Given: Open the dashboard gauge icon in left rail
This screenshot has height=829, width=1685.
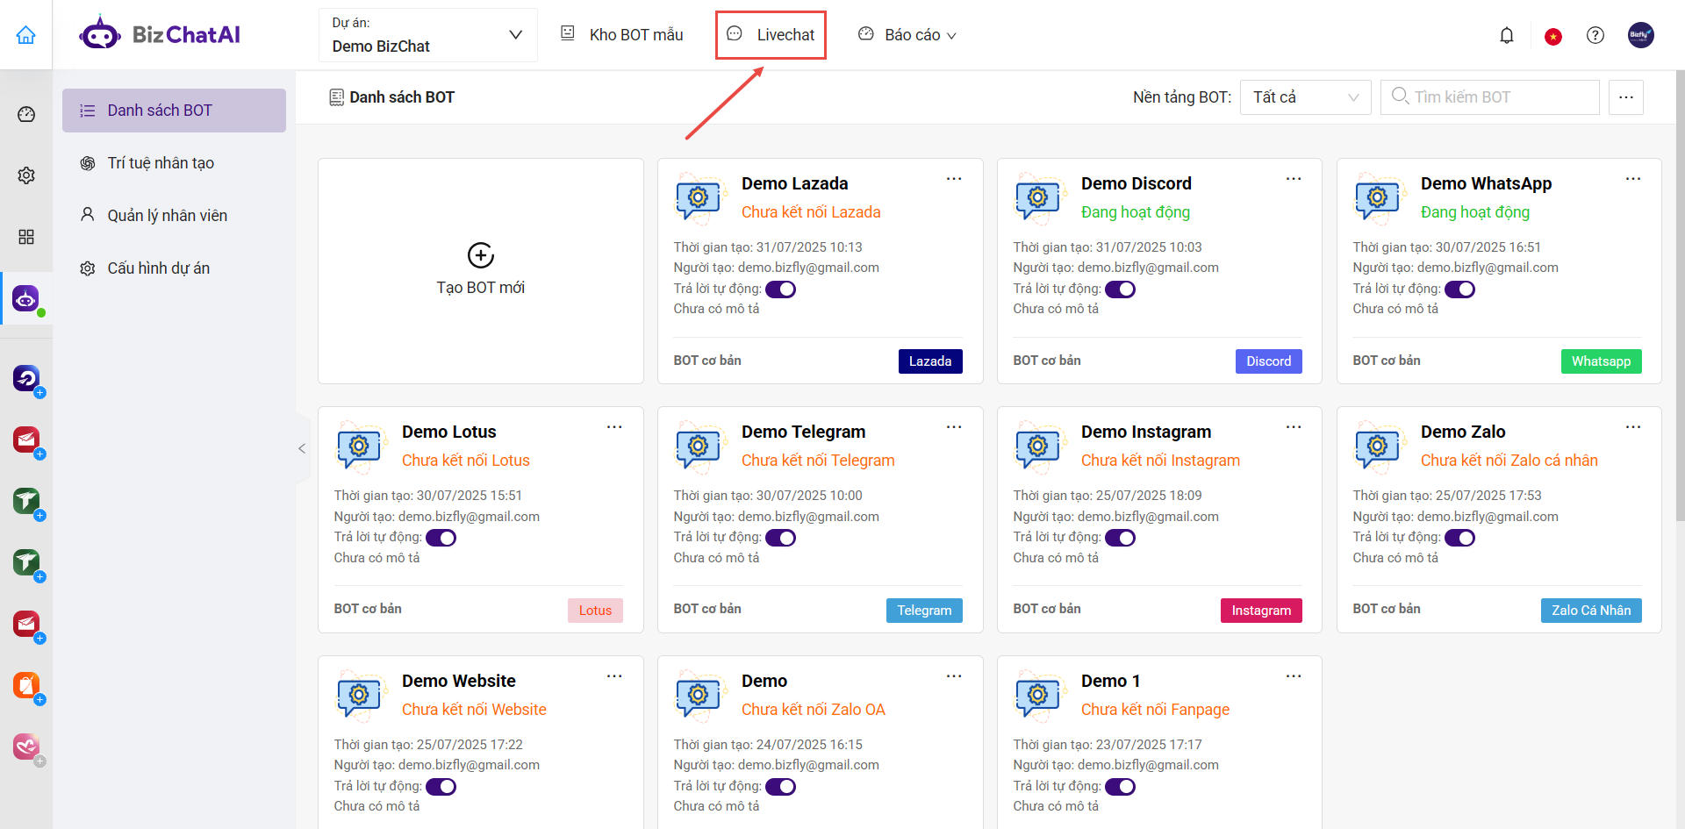Looking at the screenshot, I should coord(26,114).
